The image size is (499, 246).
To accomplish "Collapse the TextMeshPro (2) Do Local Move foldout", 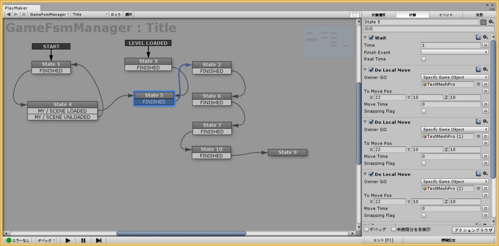I will point(365,174).
